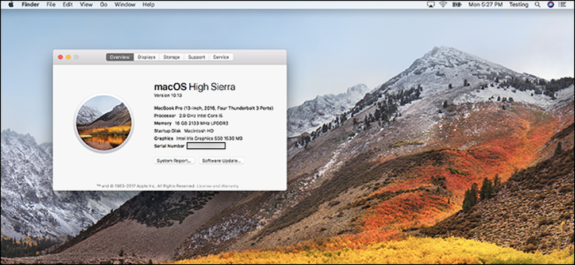Image resolution: width=575 pixels, height=265 pixels.
Task: Open the AirPlay display menu icon
Action: [431, 5]
